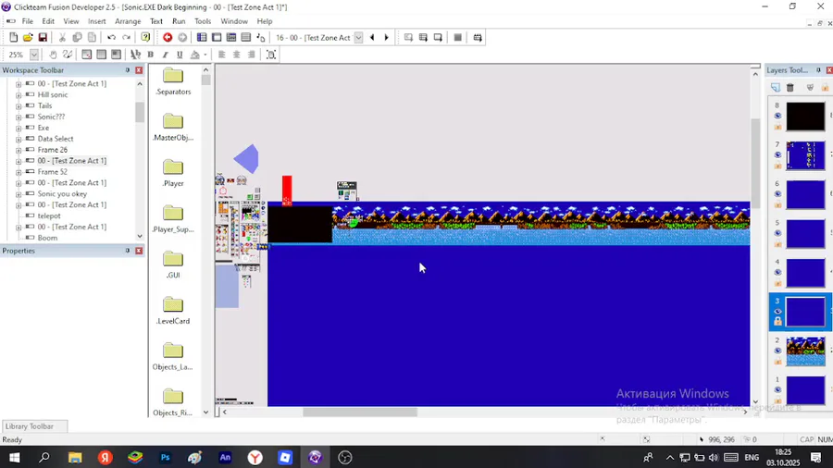Open the Tools menu
This screenshot has height=468, width=833.
203,21
